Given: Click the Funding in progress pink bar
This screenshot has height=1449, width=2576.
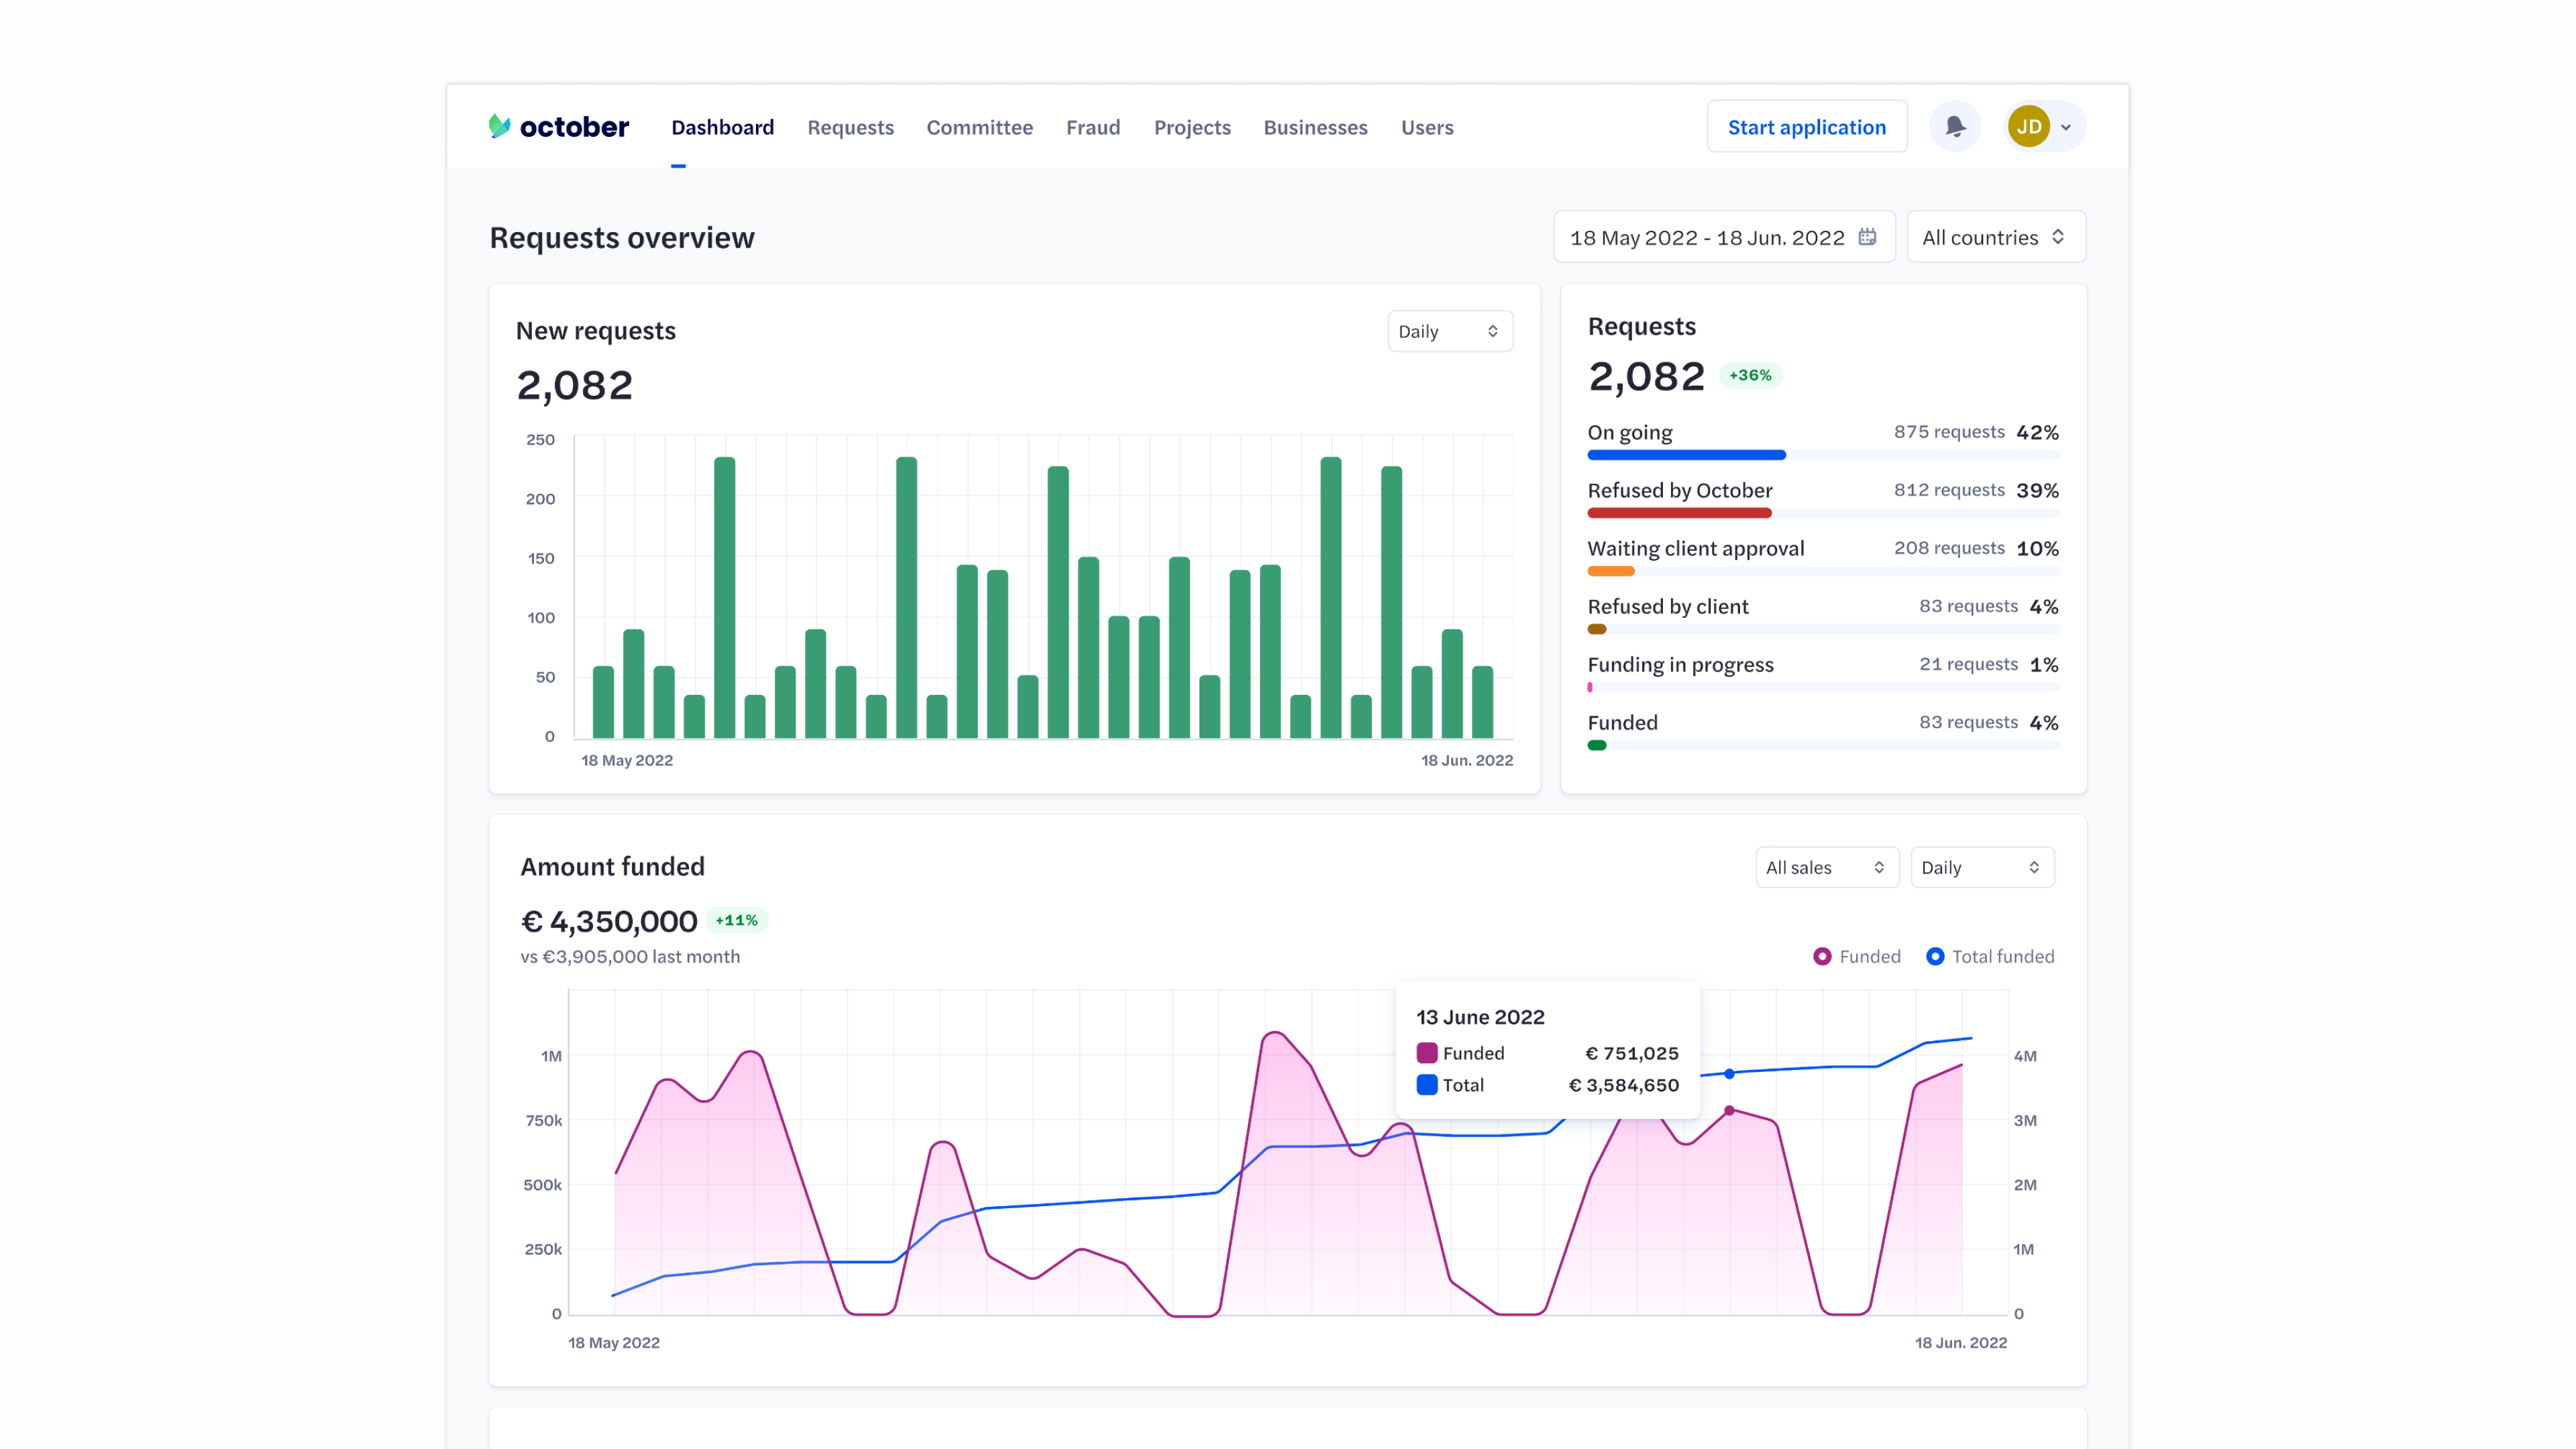Looking at the screenshot, I should pos(1590,687).
